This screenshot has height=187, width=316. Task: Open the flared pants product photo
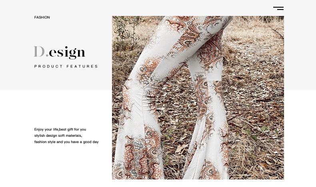click(198, 98)
